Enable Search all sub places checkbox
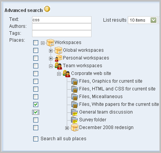The width and height of the screenshot is (161, 153). 36,139
